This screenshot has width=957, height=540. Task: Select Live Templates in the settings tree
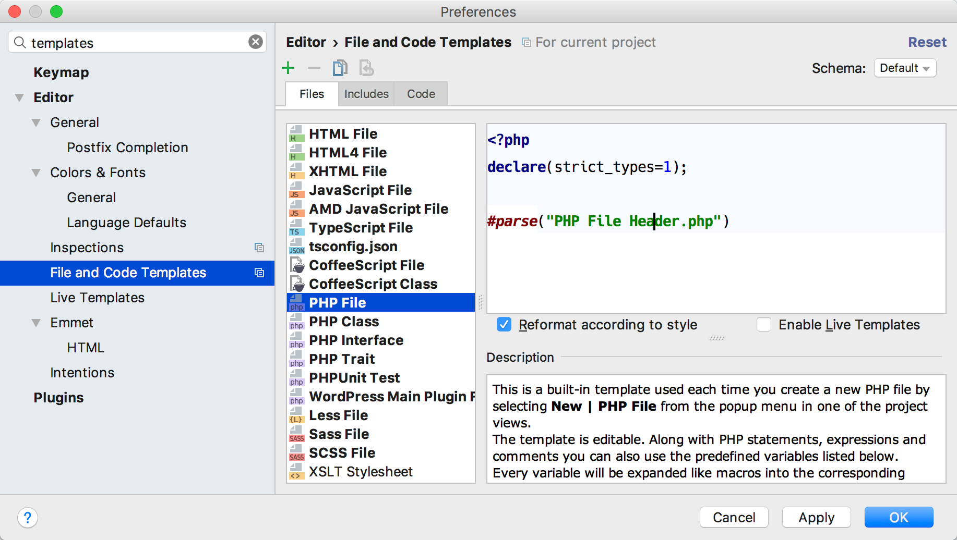point(97,298)
